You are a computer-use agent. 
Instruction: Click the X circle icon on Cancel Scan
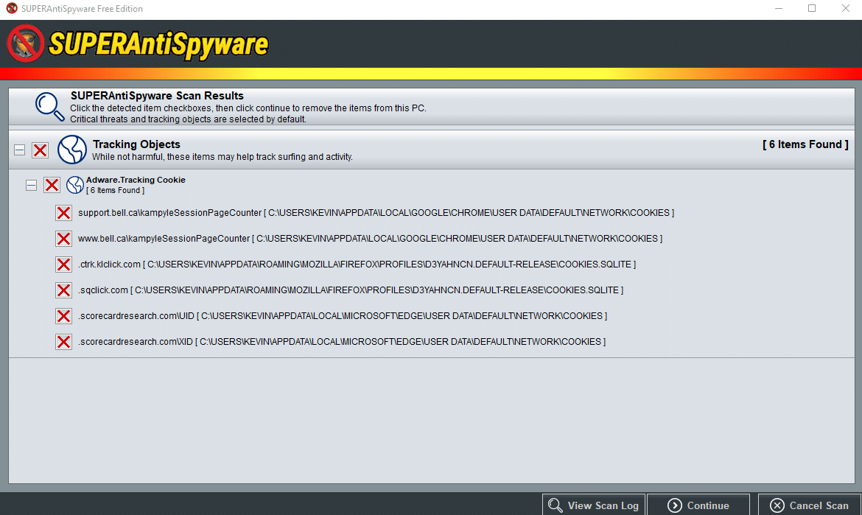[x=777, y=505]
